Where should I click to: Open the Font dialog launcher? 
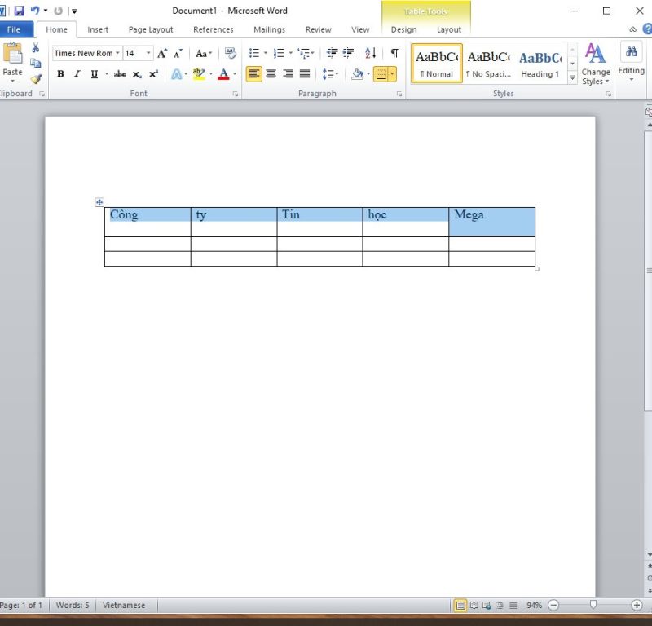point(236,94)
